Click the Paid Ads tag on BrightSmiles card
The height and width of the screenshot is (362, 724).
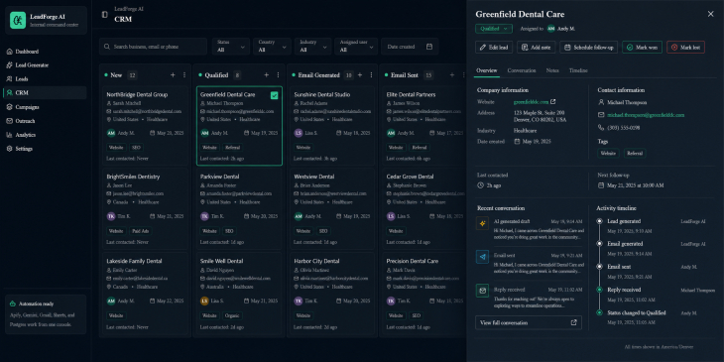click(140, 231)
